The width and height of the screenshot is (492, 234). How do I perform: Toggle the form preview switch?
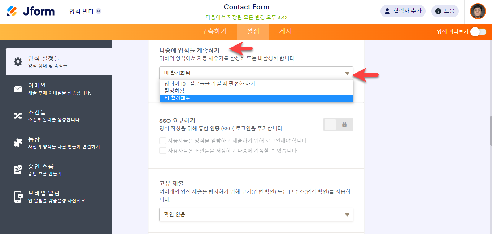(x=478, y=32)
